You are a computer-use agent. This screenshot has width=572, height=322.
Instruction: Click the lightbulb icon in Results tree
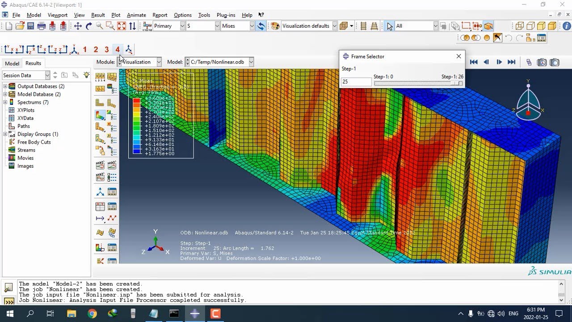(86, 75)
